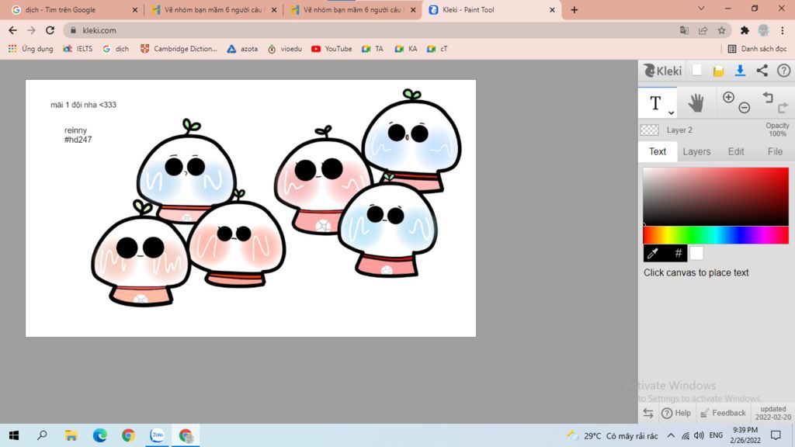Open the Windows Start menu
795x447 pixels.
coord(14,435)
